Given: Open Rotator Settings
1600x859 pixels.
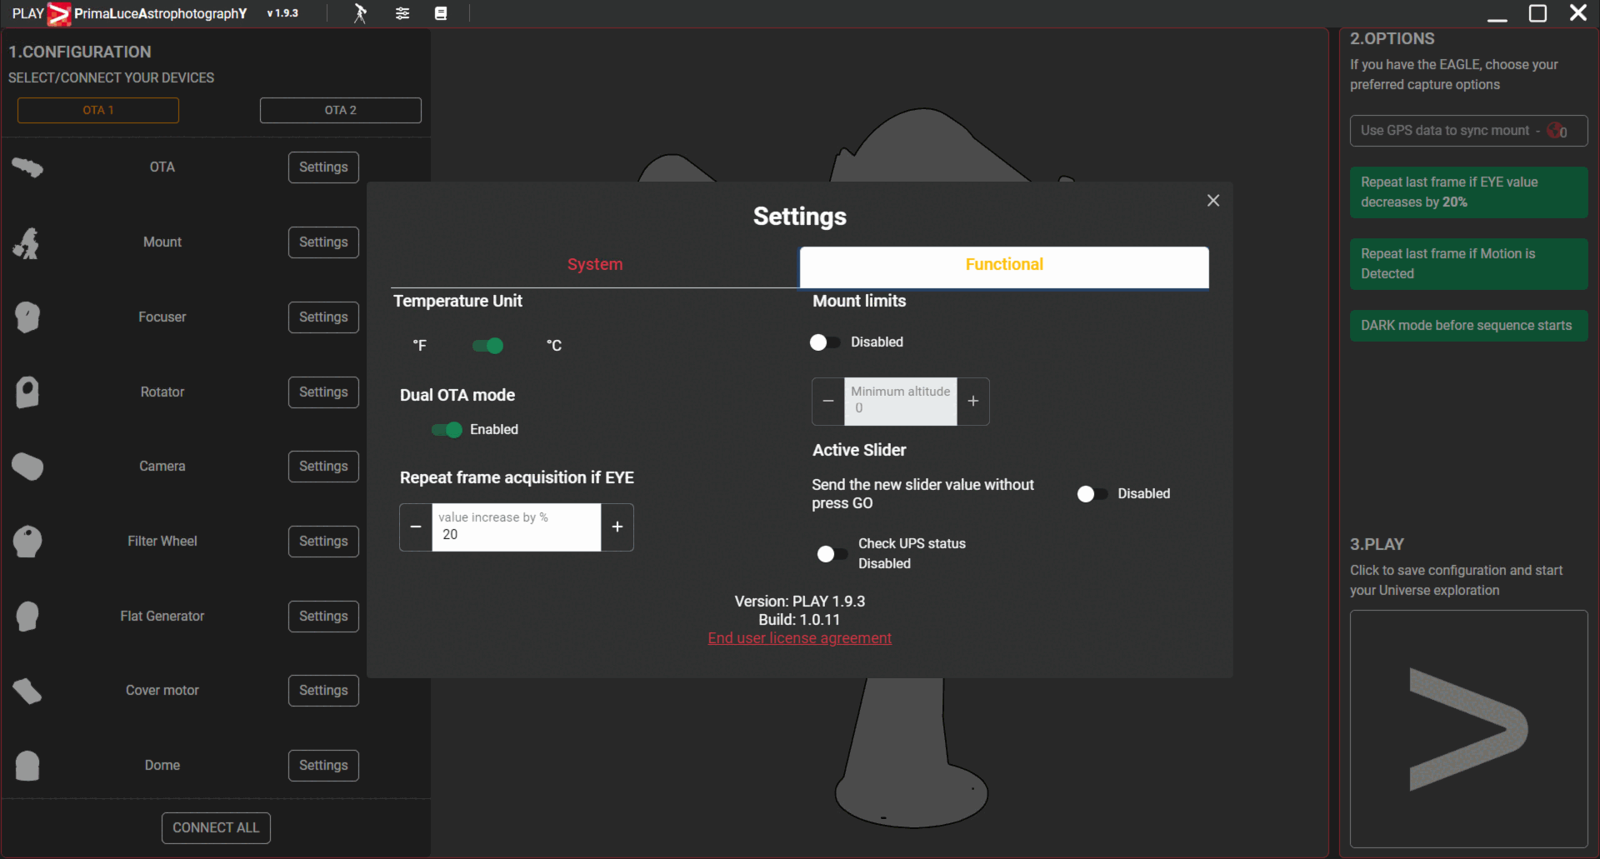Looking at the screenshot, I should [323, 392].
